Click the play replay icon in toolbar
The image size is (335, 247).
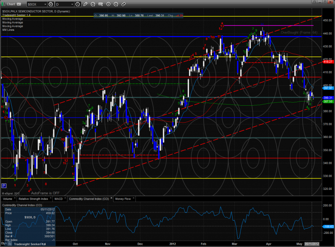(108, 4)
